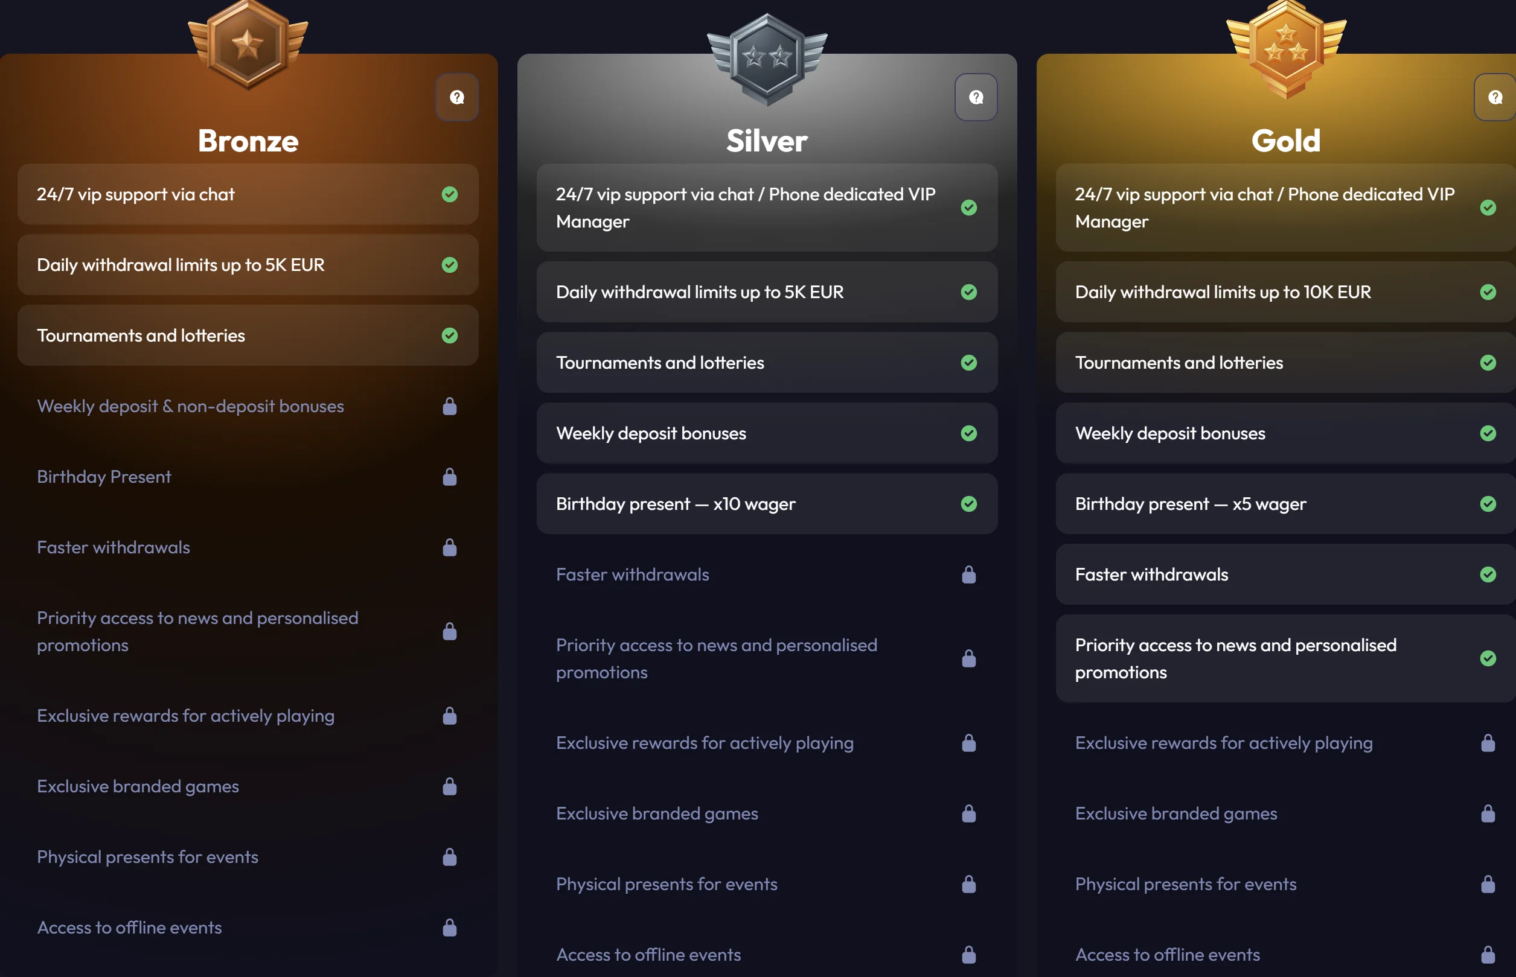
Task: Click green checkmark for Gold Faster withdrawals
Action: pyautogui.click(x=1488, y=574)
